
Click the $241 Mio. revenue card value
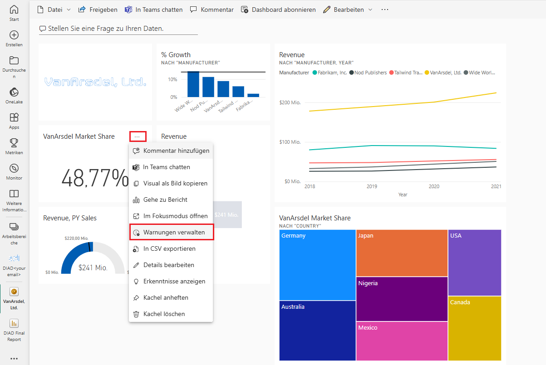pyautogui.click(x=226, y=215)
